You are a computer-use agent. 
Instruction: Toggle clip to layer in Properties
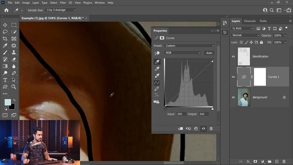coord(180,128)
